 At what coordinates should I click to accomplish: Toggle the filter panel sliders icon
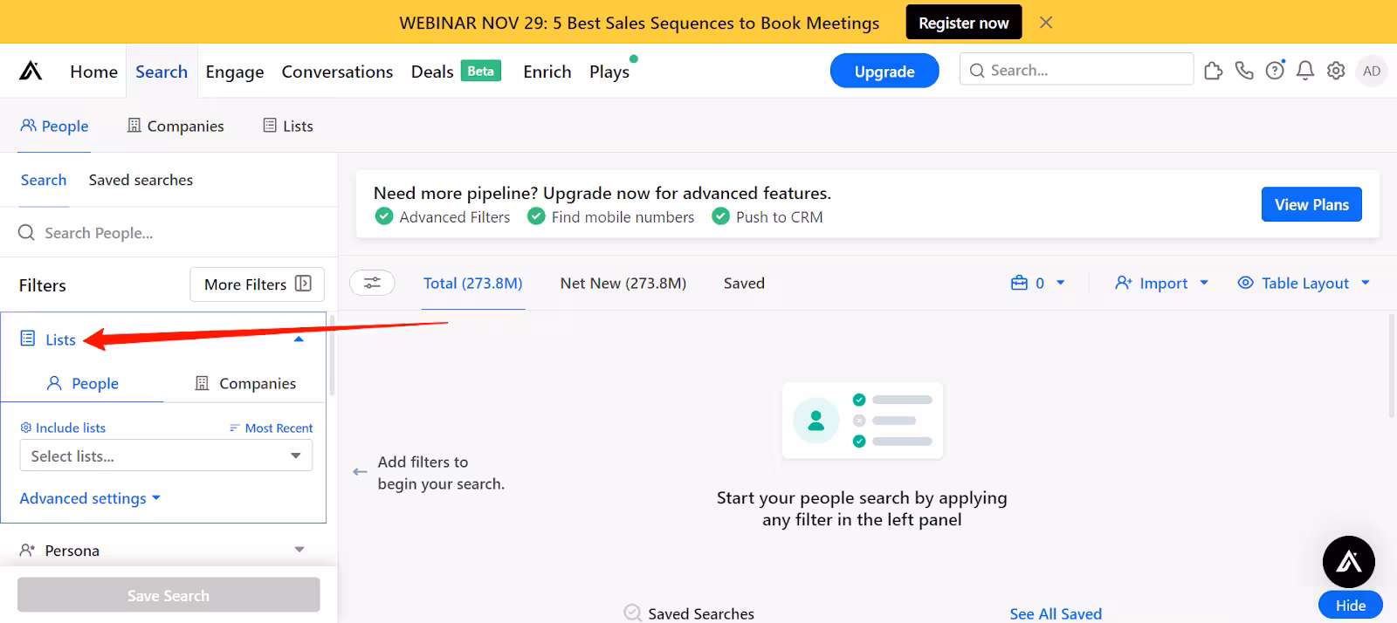(x=372, y=283)
